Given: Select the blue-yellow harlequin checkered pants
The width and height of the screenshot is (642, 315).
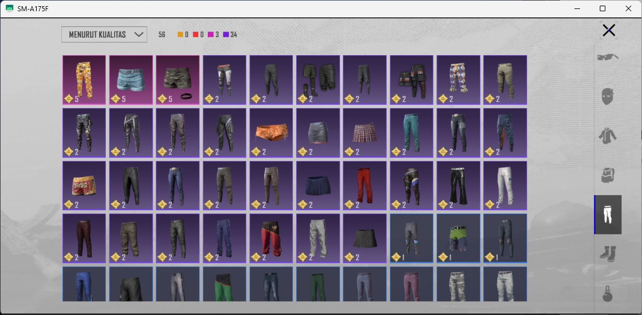Looking at the screenshot, I should (x=458, y=80).
